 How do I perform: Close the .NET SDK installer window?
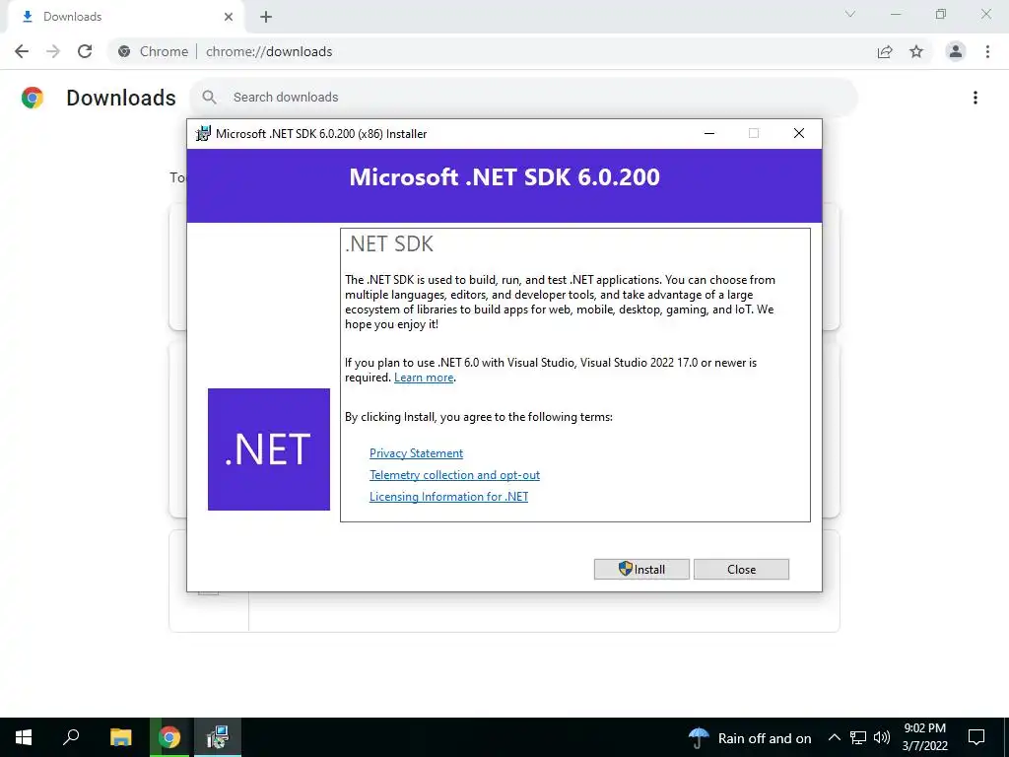798,133
